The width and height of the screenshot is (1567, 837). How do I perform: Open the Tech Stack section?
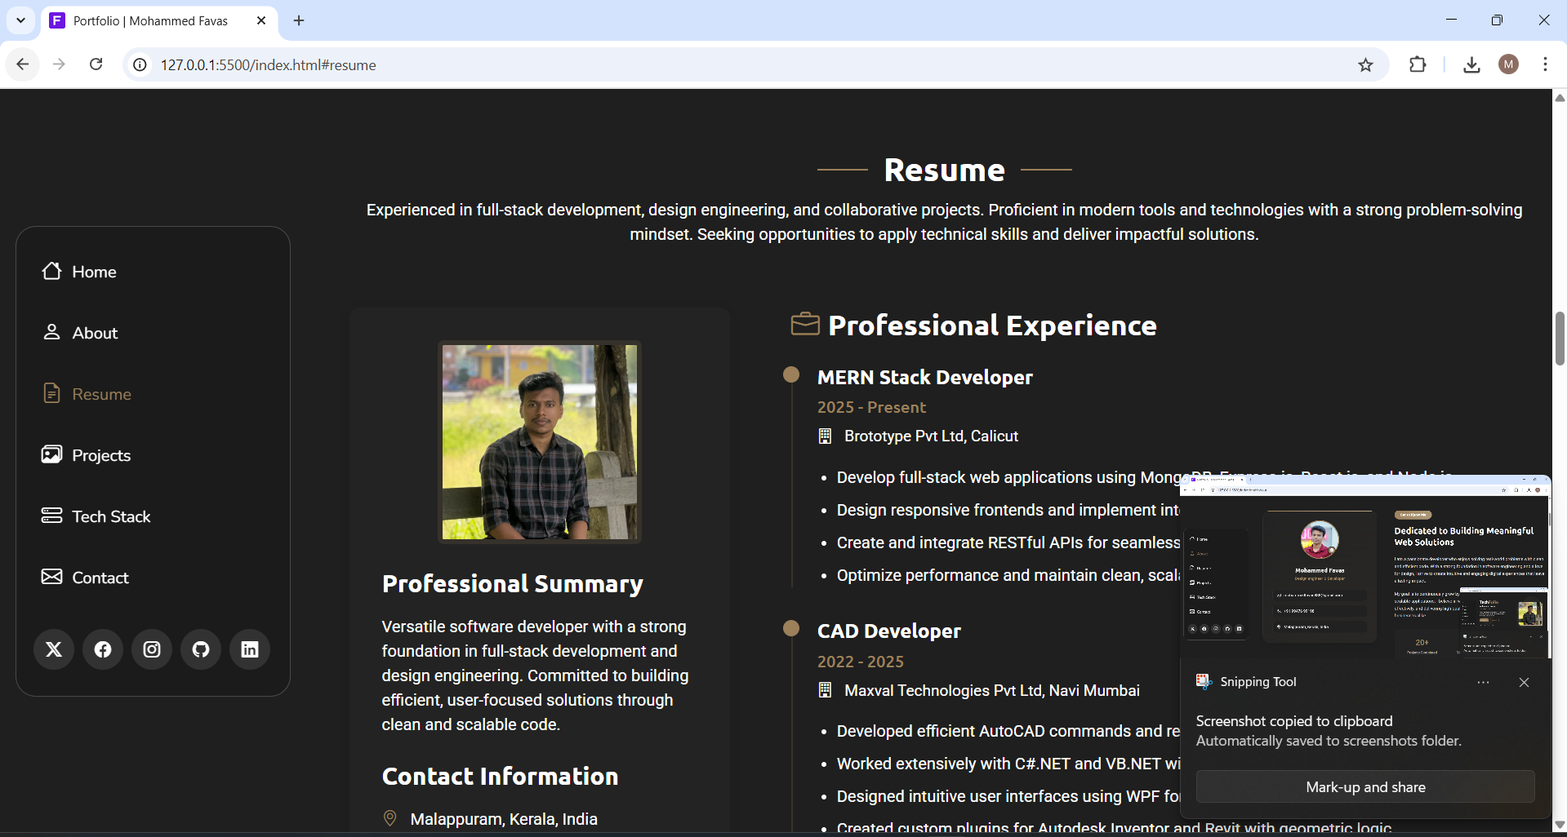(x=110, y=516)
